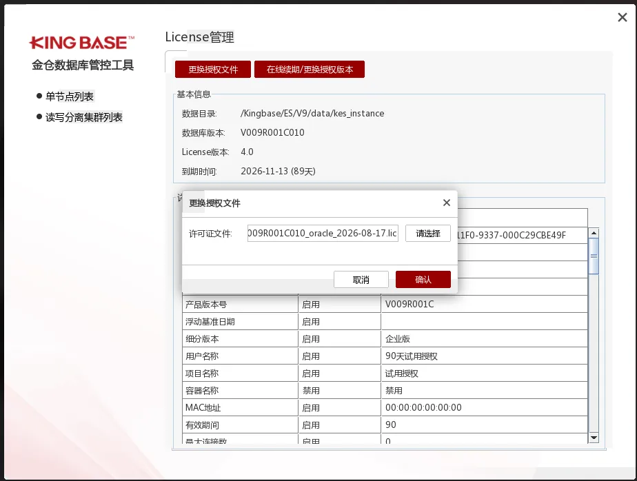Image resolution: width=637 pixels, height=481 pixels.
Task: Open 单节点列表 in the sidebar
Action: (x=70, y=96)
